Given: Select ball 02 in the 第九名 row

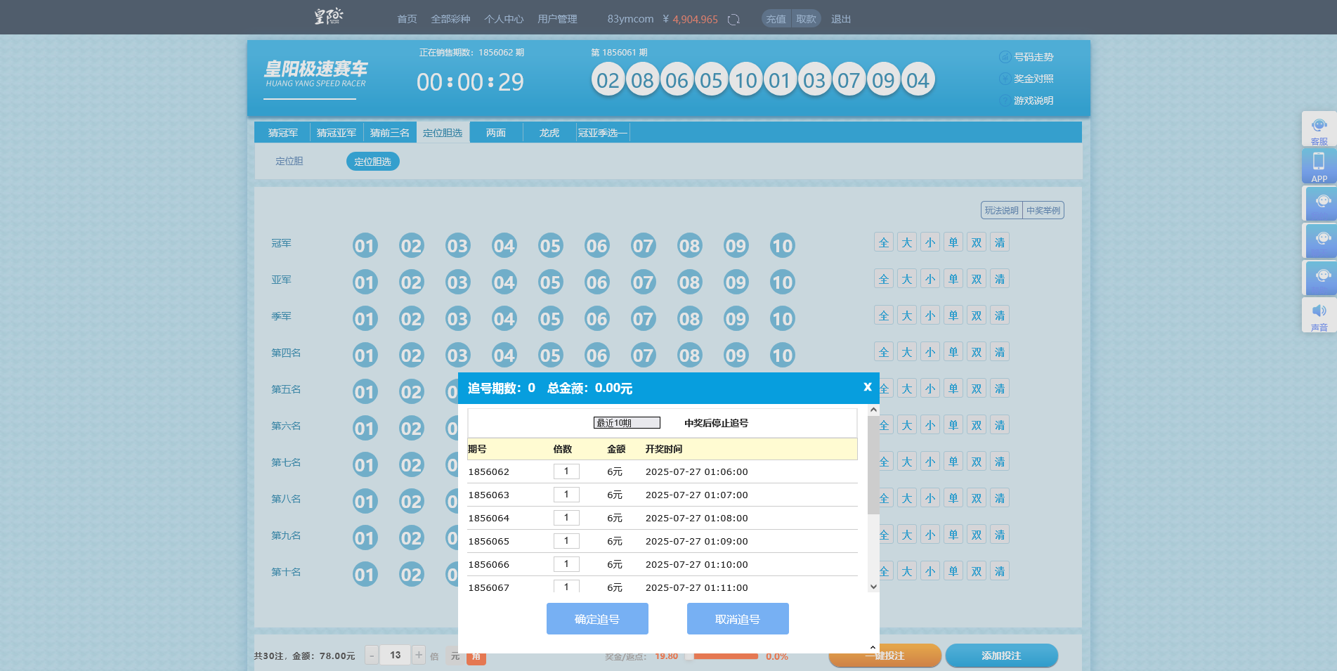Looking at the screenshot, I should 411,538.
